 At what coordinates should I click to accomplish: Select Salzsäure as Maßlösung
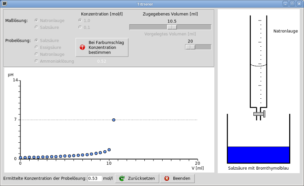pos(36,27)
